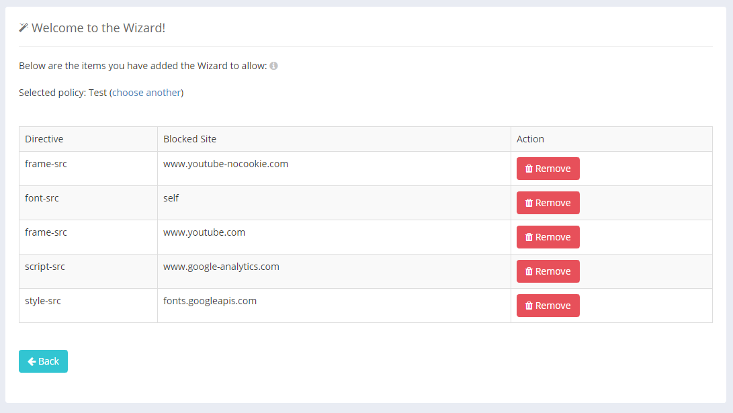This screenshot has height=413, width=733.
Task: Click trash icon for font-src self row
Action: [529, 203]
